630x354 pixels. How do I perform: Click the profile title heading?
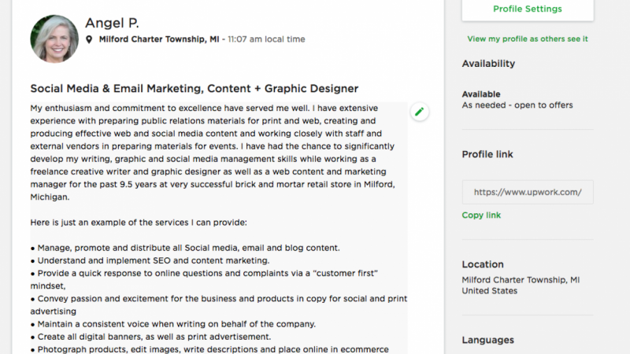tap(194, 89)
